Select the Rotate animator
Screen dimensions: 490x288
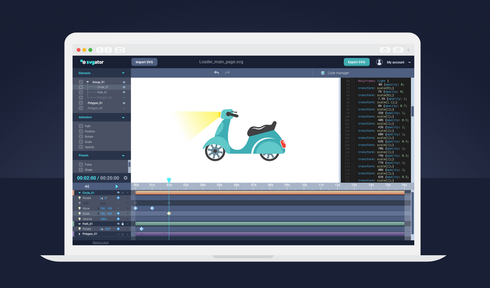tap(88, 136)
